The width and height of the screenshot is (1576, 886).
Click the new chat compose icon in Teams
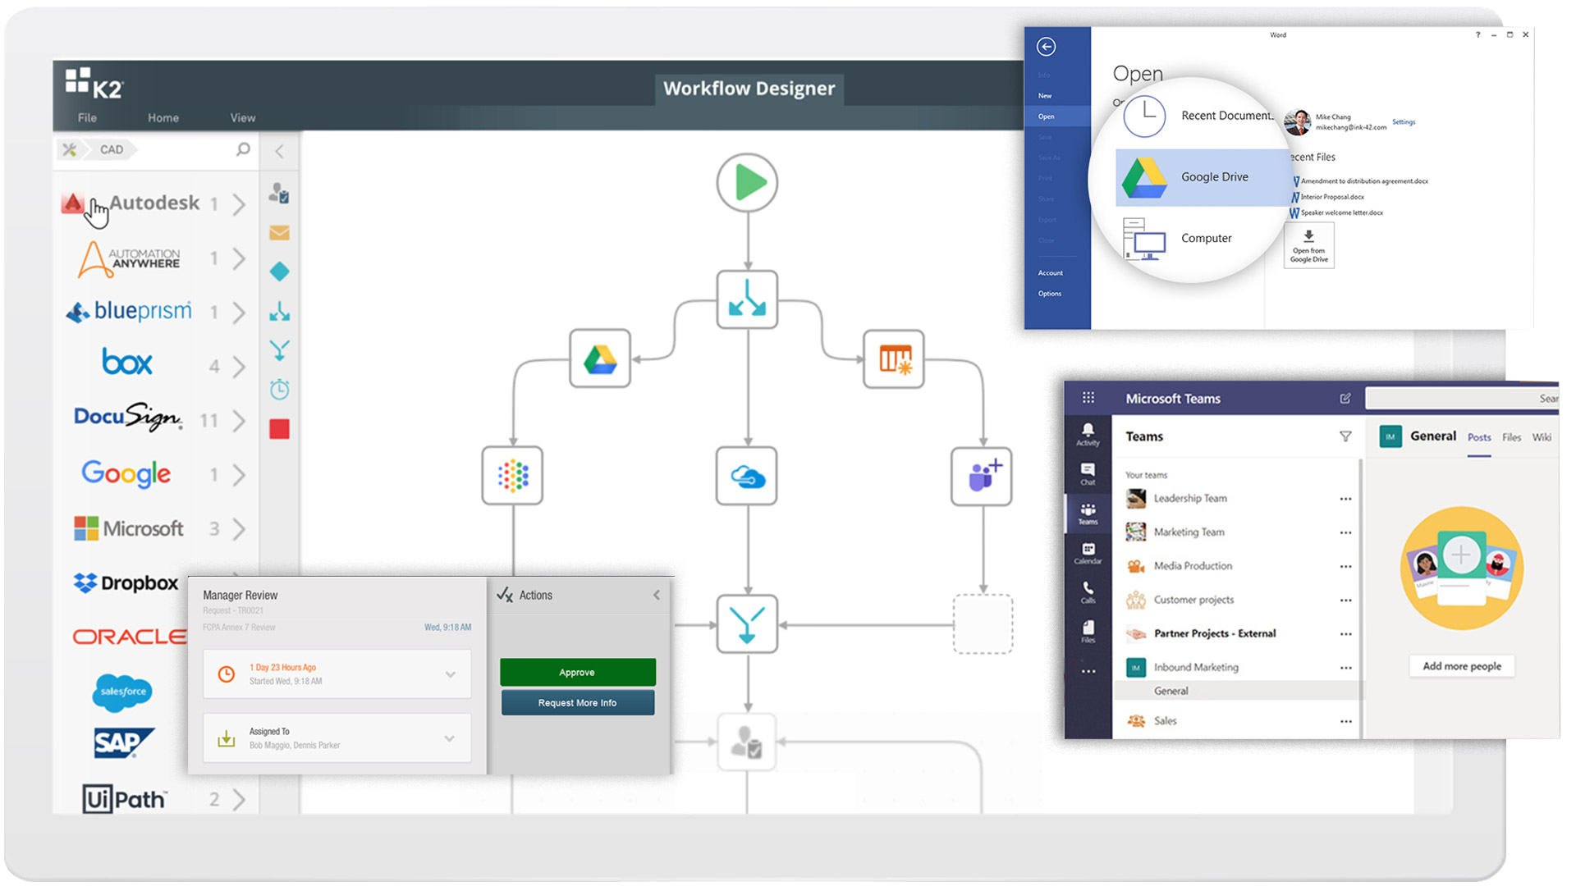point(1345,398)
